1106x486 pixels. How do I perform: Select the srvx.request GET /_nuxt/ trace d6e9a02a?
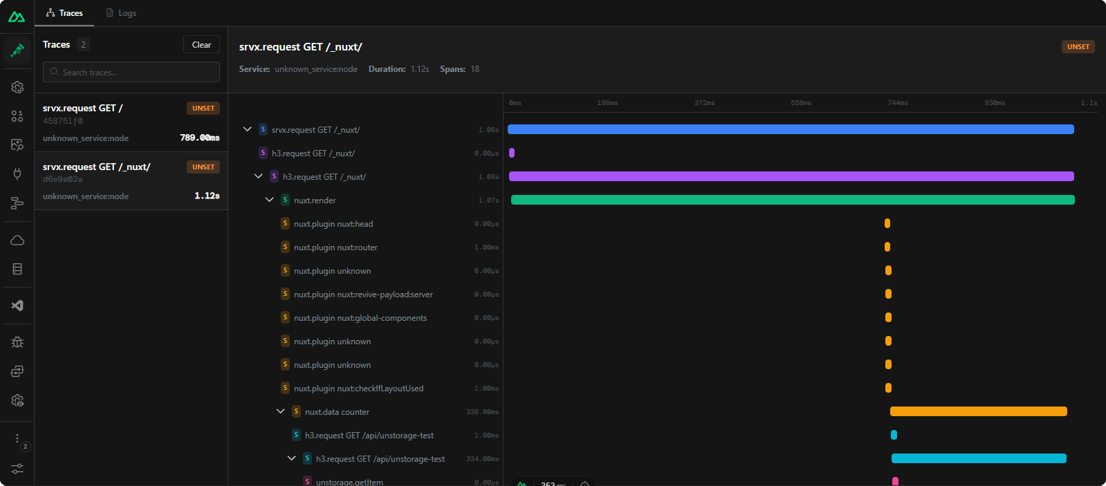tap(131, 181)
